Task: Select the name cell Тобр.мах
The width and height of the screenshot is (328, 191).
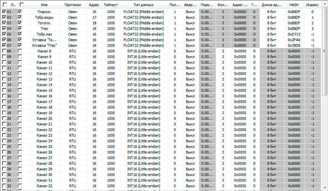Action: click(x=44, y=34)
